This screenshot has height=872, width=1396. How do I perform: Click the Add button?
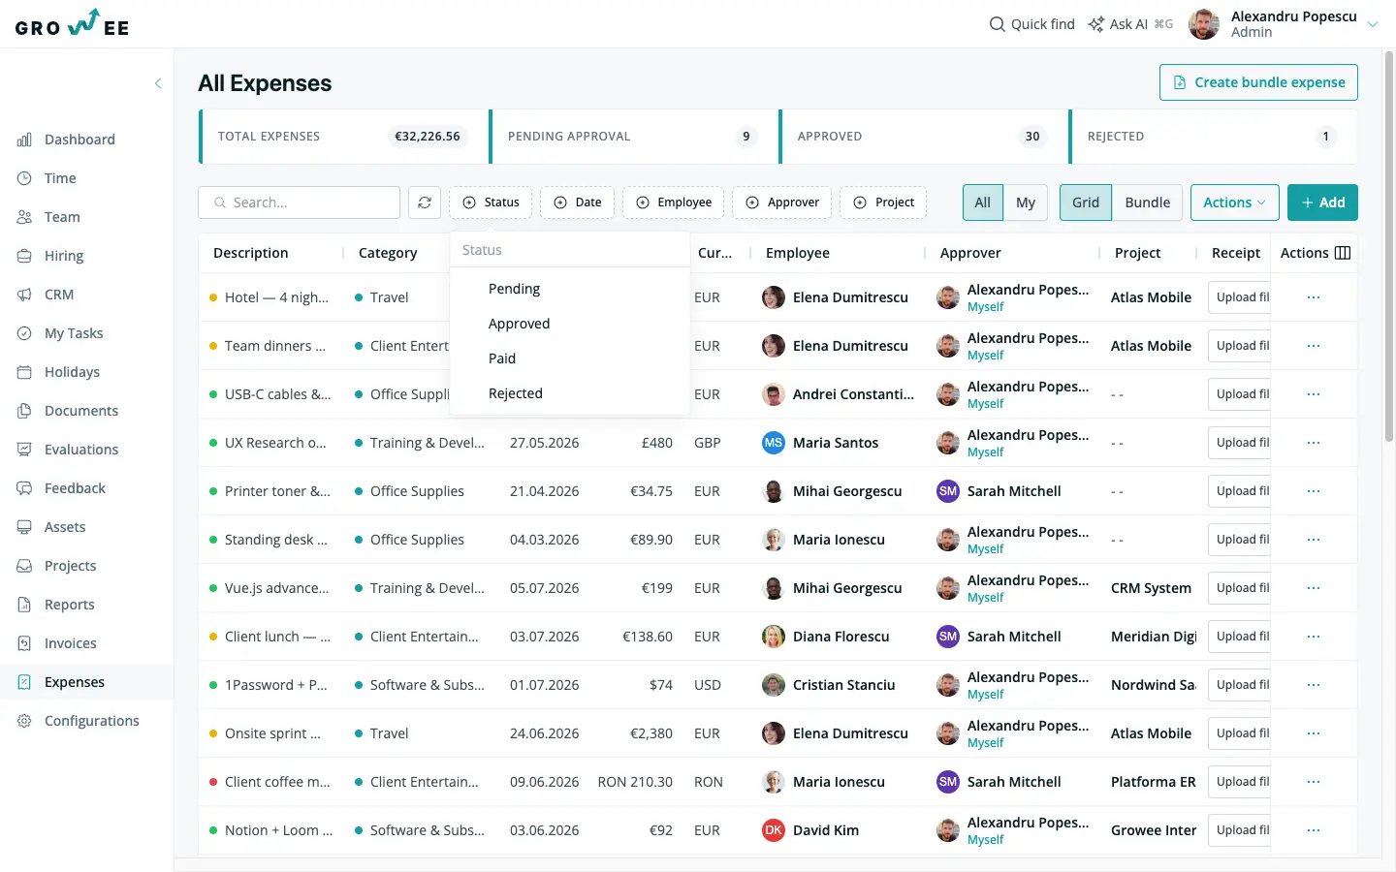coord(1322,202)
